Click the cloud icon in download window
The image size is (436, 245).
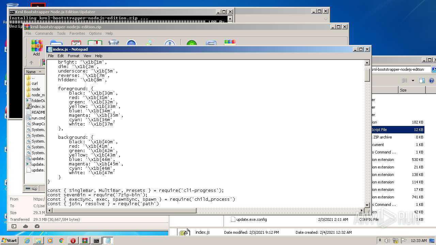[x=26, y=226]
